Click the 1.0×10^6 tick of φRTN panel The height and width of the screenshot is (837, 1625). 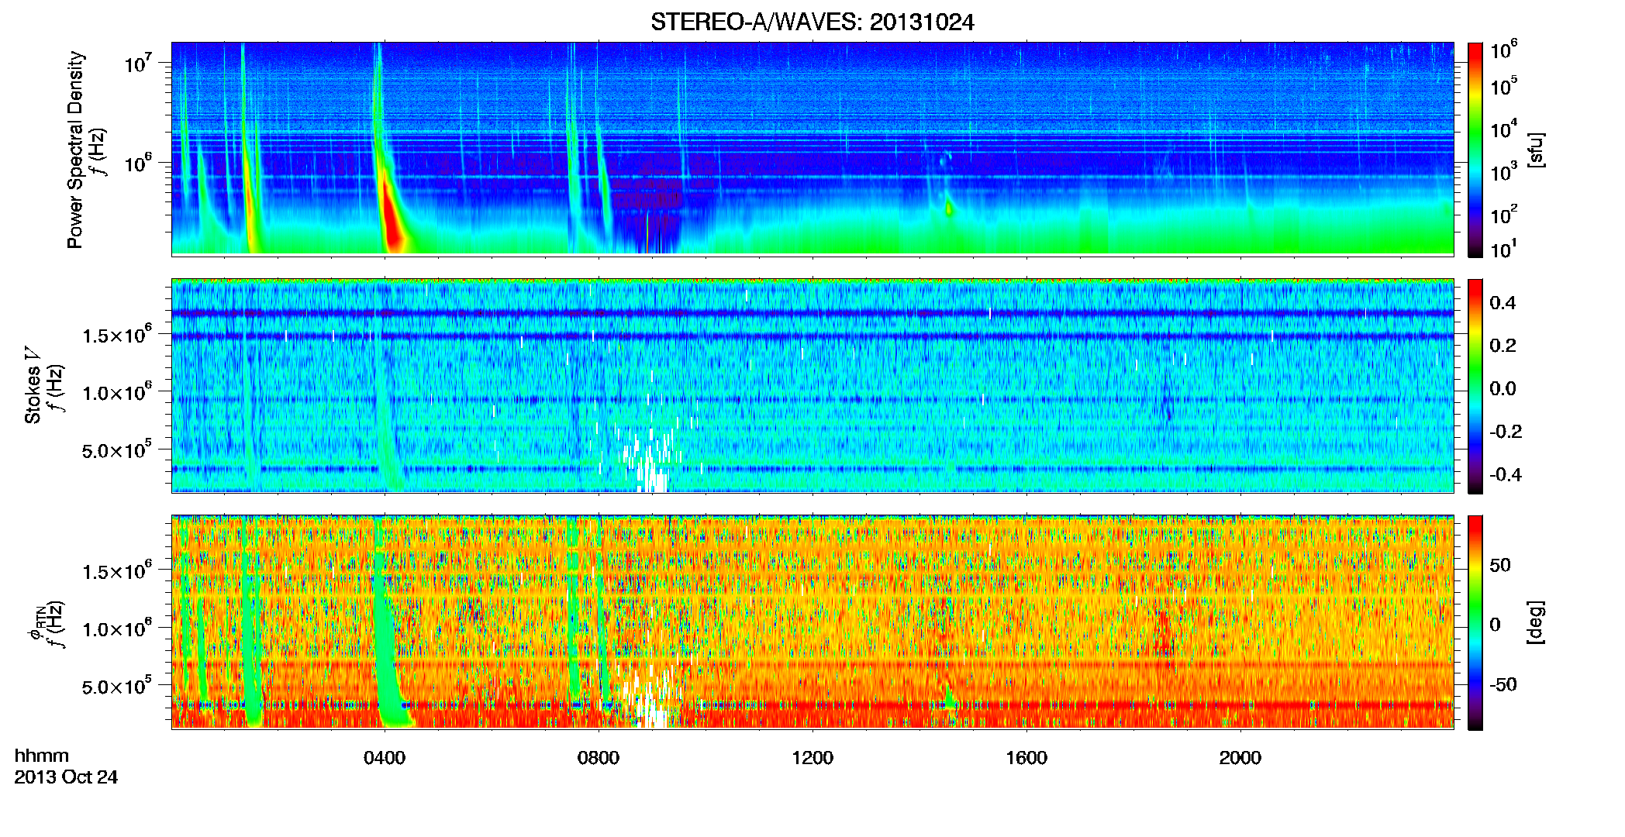[x=116, y=628]
